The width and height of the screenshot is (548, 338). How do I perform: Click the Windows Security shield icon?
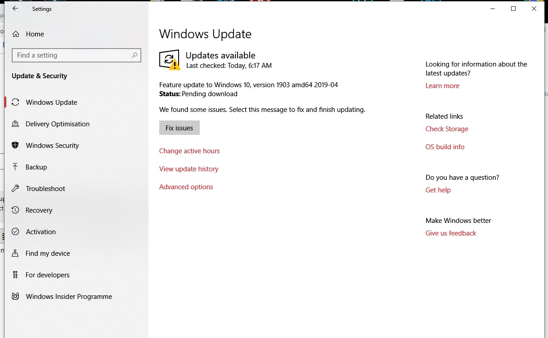[15, 146]
